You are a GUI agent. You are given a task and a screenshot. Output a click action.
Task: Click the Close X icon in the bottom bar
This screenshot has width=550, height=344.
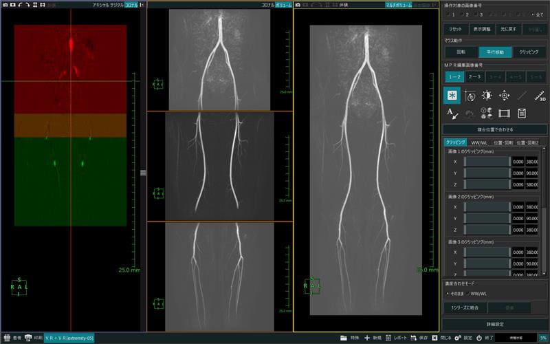click(x=434, y=338)
